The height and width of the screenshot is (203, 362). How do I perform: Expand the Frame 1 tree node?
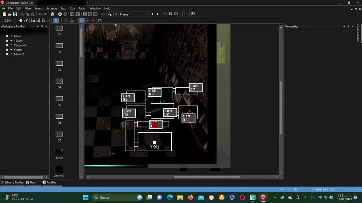click(x=7, y=50)
